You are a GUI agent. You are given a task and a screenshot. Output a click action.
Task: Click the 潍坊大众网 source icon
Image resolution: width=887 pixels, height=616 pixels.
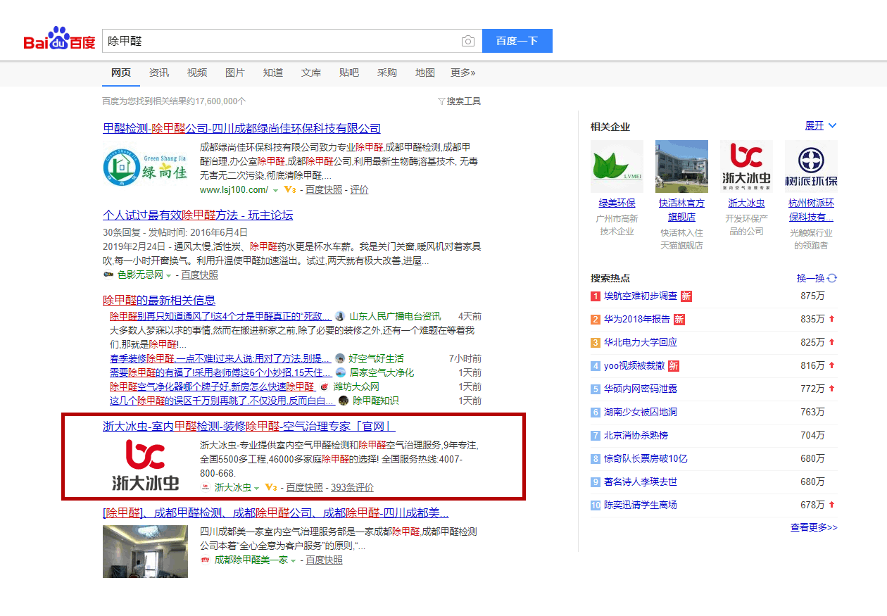pyautogui.click(x=325, y=386)
